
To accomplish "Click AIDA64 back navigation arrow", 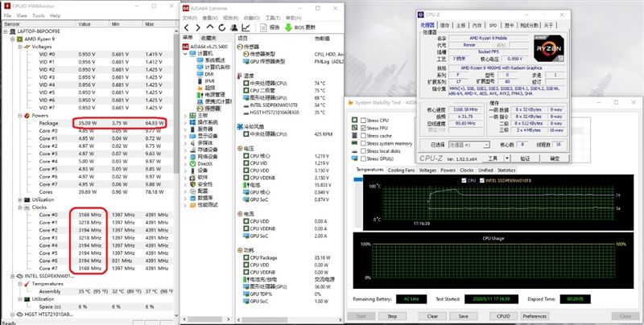I will click(187, 27).
